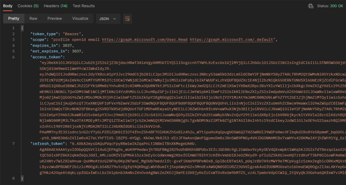Select the Preview view mode
Image resolution: width=346 pixels, height=185 pixels.
(54, 19)
